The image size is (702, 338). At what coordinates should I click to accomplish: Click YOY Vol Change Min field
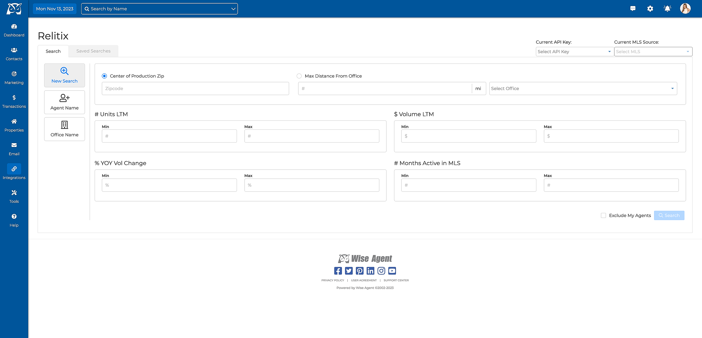click(x=169, y=185)
